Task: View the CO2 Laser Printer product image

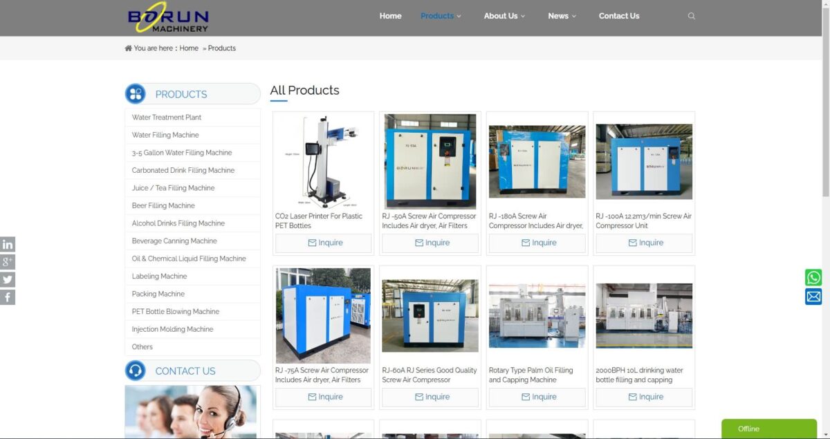Action: [x=323, y=160]
